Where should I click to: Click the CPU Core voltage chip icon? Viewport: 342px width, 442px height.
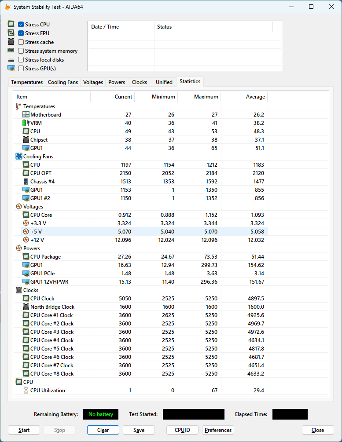[x=26, y=215]
